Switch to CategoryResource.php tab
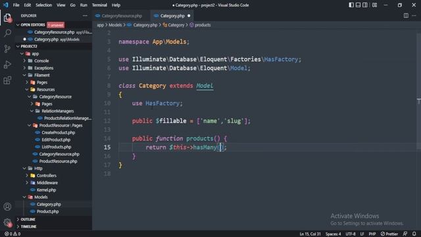 (x=121, y=16)
